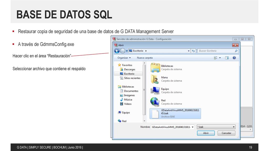Screen dimensions: 269x151
Task: Click the Red label in file list
Action: 163,100
